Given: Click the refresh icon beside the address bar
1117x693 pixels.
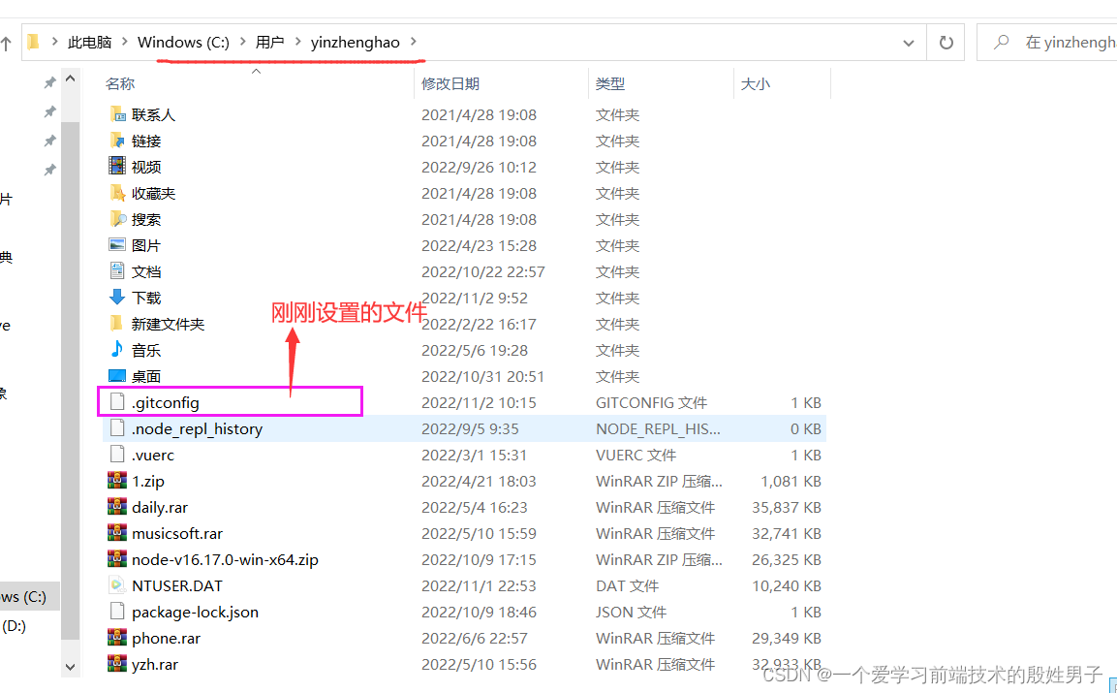Looking at the screenshot, I should coord(945,42).
